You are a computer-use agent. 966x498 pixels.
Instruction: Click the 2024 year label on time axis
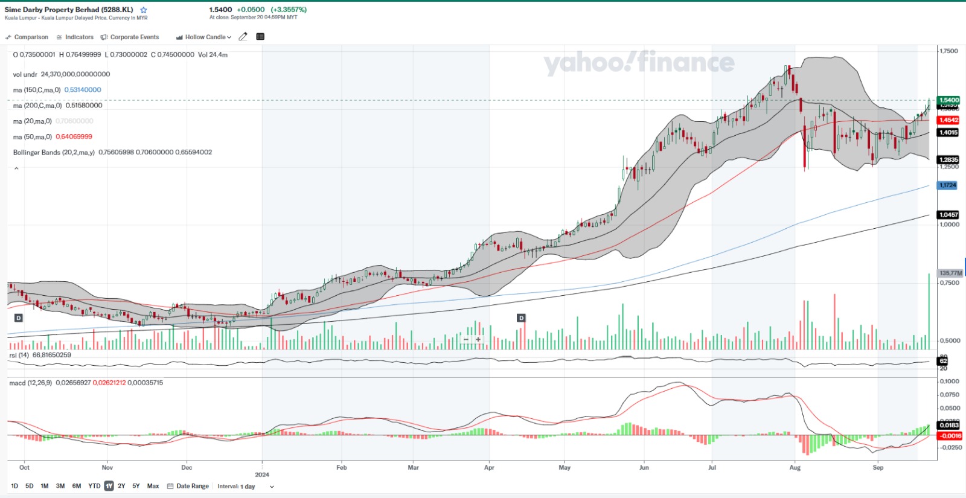coord(262,475)
